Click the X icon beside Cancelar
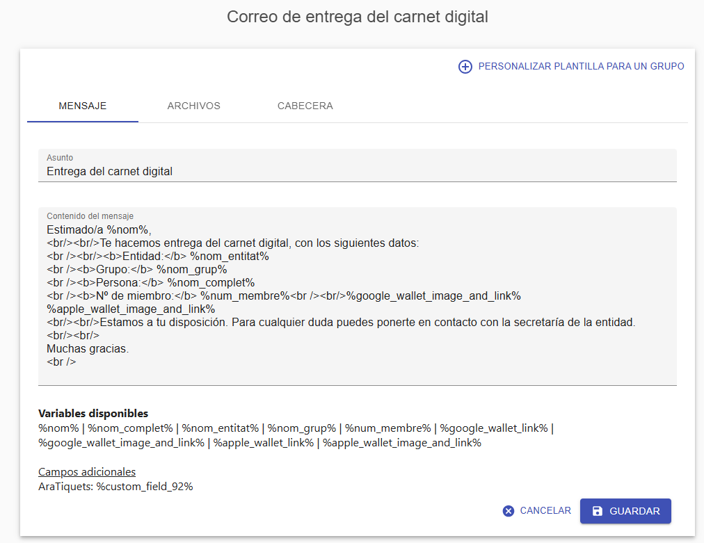The image size is (704, 543). click(x=509, y=511)
